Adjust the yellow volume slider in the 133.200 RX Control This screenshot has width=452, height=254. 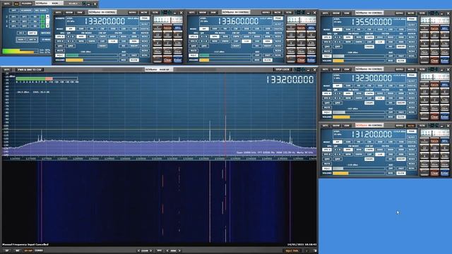pos(92,60)
